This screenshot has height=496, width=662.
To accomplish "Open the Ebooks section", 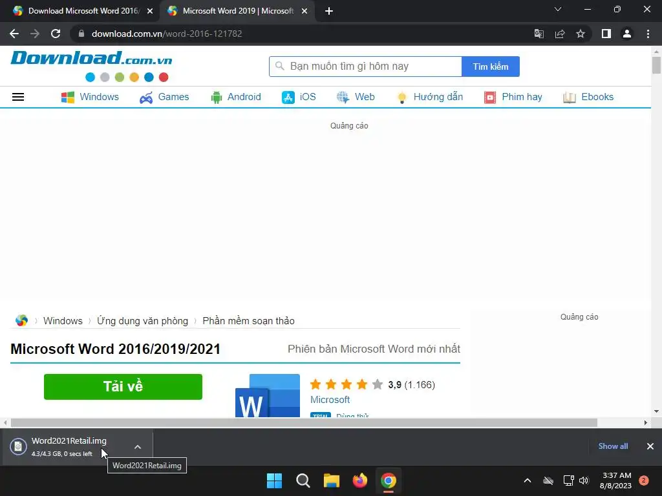I will [588, 97].
